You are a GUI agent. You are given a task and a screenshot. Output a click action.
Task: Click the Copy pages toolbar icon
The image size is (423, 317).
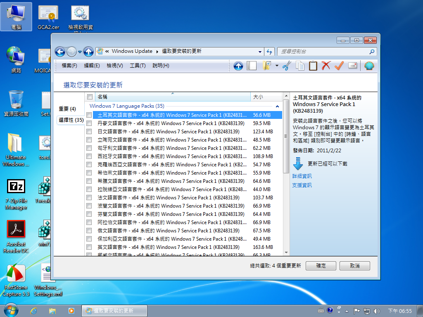[x=300, y=66]
